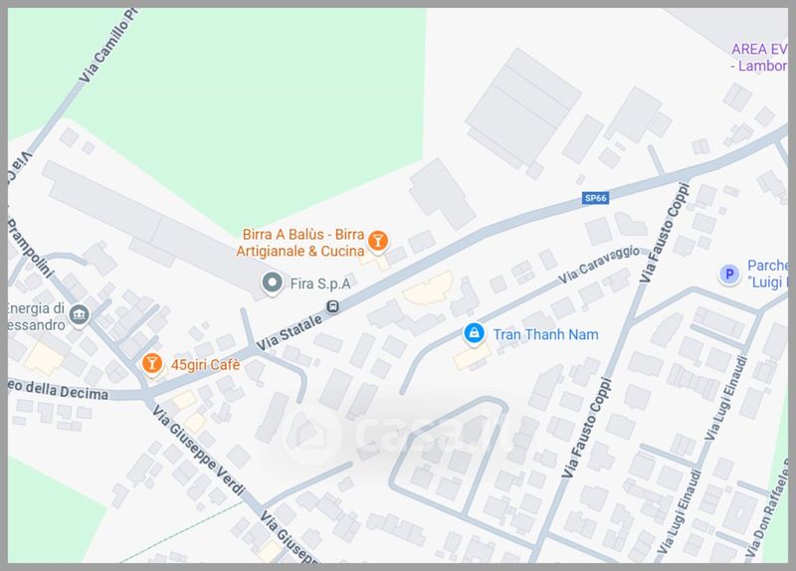Click the SP66 road shield badge
This screenshot has width=796, height=571.
click(595, 198)
